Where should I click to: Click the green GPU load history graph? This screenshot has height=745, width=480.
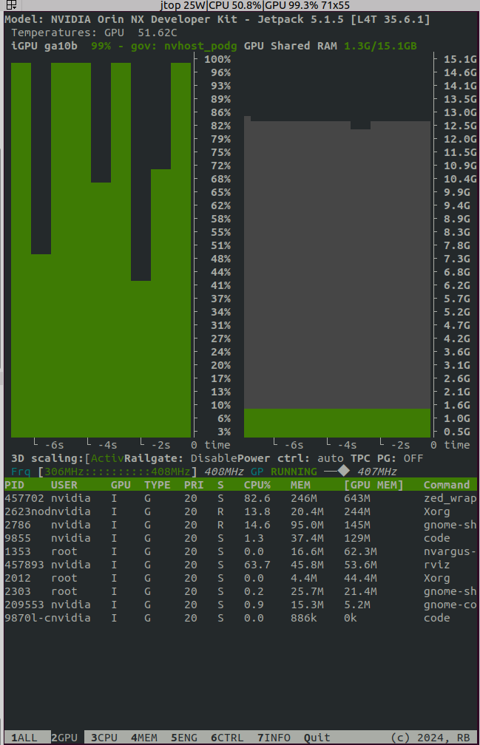101,250
